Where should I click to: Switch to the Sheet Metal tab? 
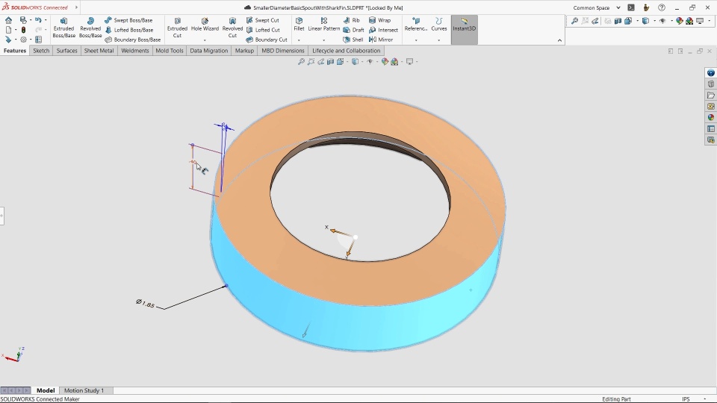[x=99, y=51]
